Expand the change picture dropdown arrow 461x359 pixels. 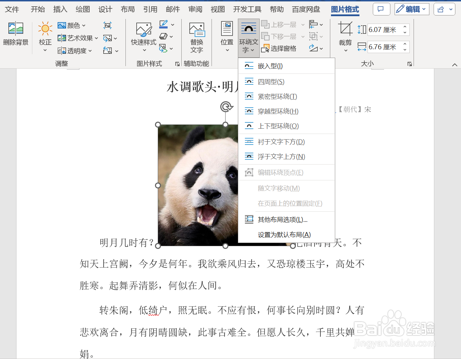(116, 38)
